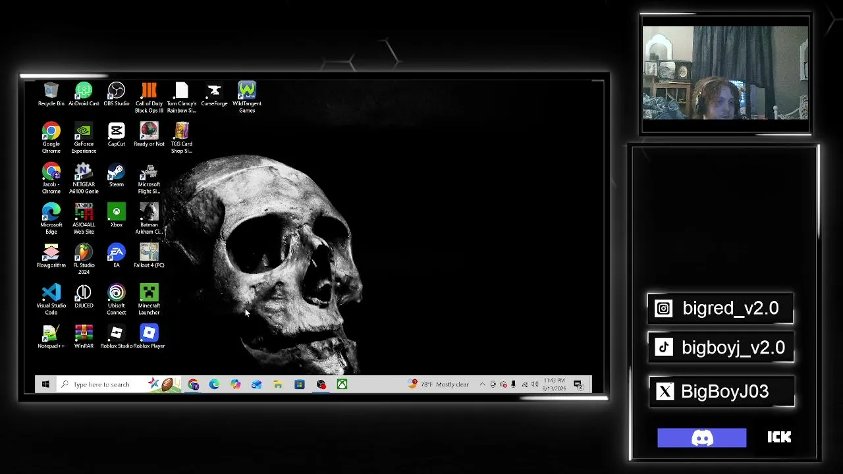
Task: Launch Flowgorithm from the desktop
Action: point(51,255)
